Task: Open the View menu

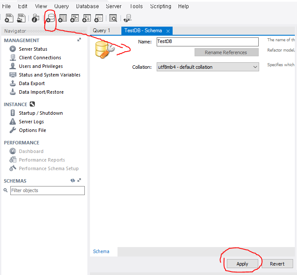Action: (41, 6)
